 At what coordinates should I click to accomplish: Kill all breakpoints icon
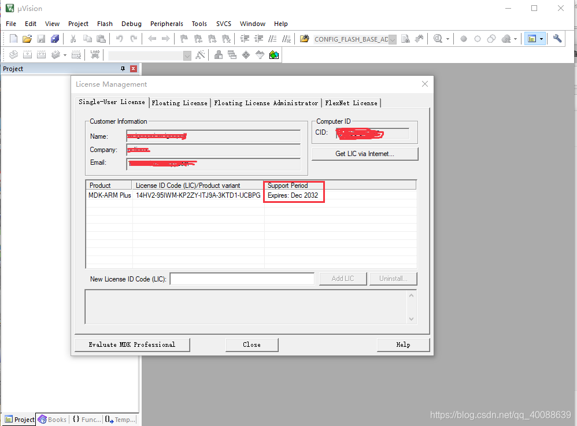[506, 39]
